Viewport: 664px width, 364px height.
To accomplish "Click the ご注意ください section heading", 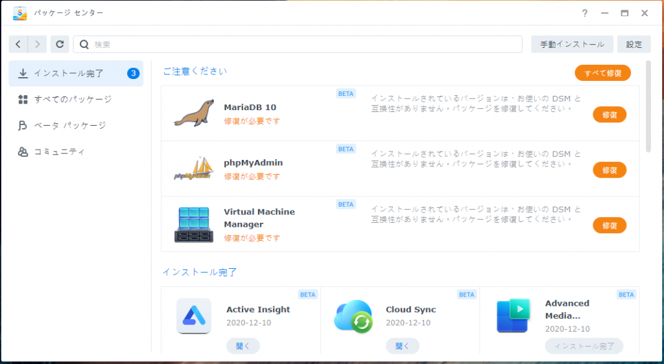I will pyautogui.click(x=195, y=71).
